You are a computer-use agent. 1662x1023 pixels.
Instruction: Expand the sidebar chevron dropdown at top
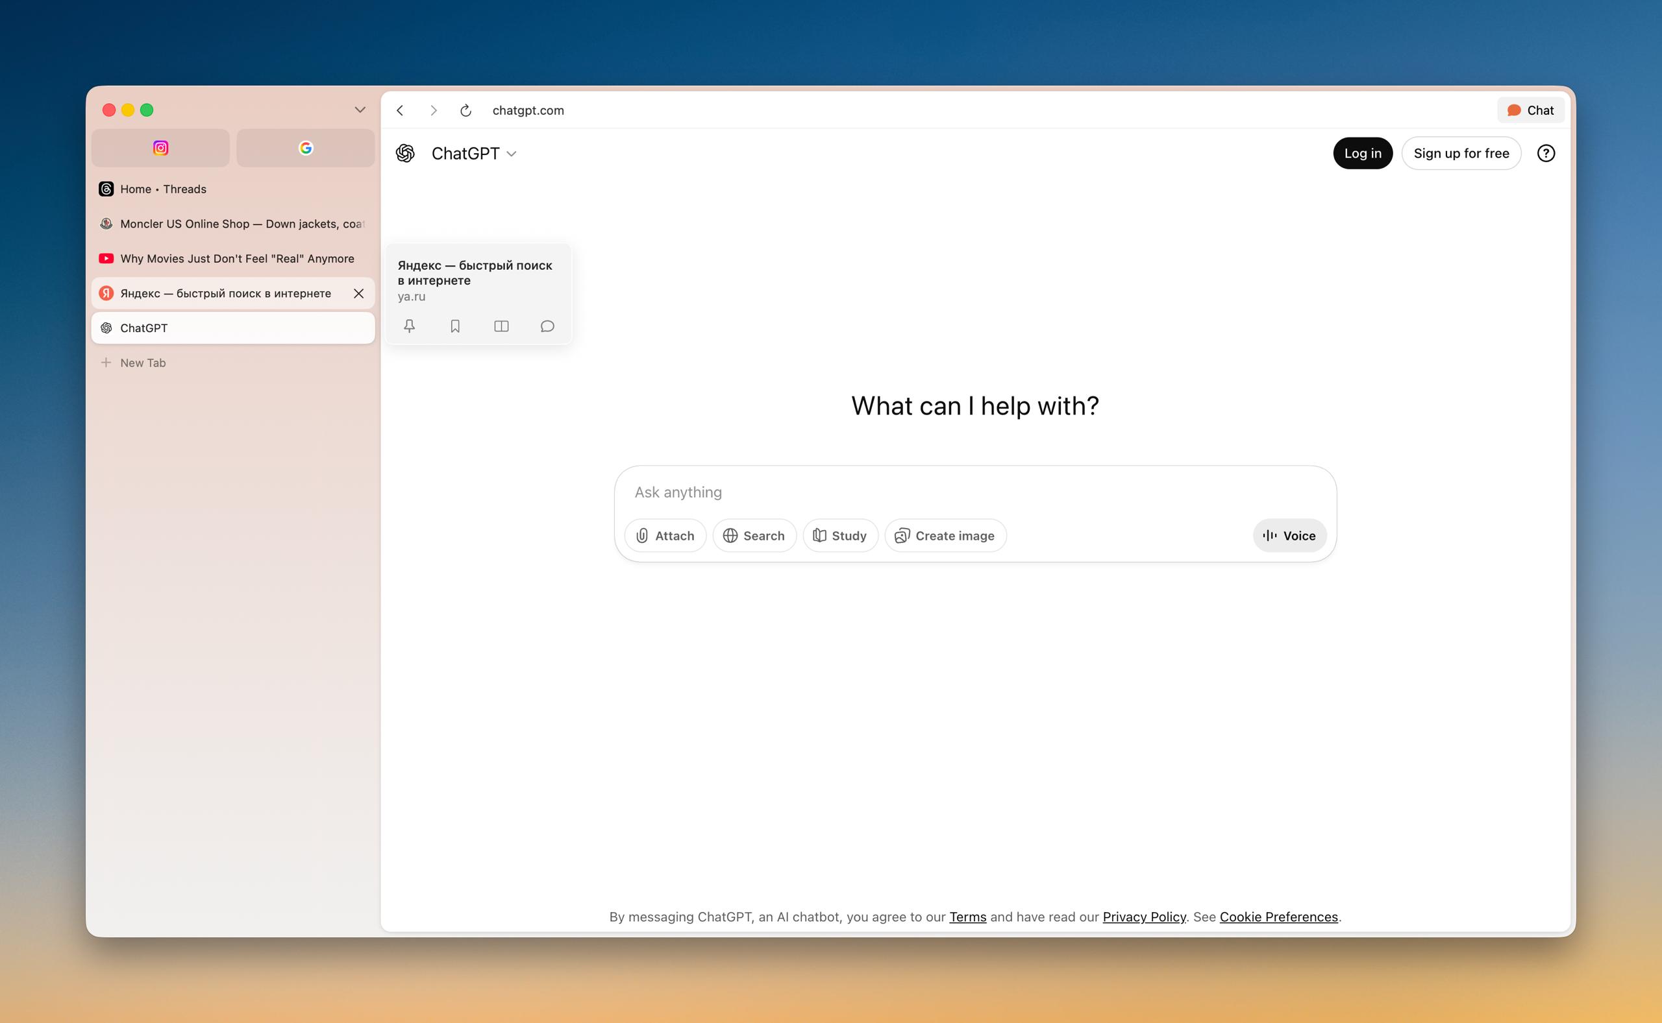click(x=360, y=110)
